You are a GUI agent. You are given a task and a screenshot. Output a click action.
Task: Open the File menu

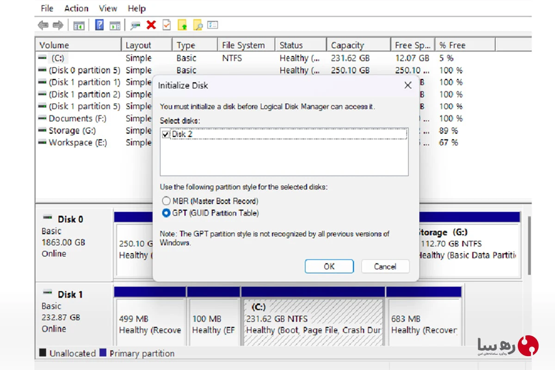click(x=47, y=8)
